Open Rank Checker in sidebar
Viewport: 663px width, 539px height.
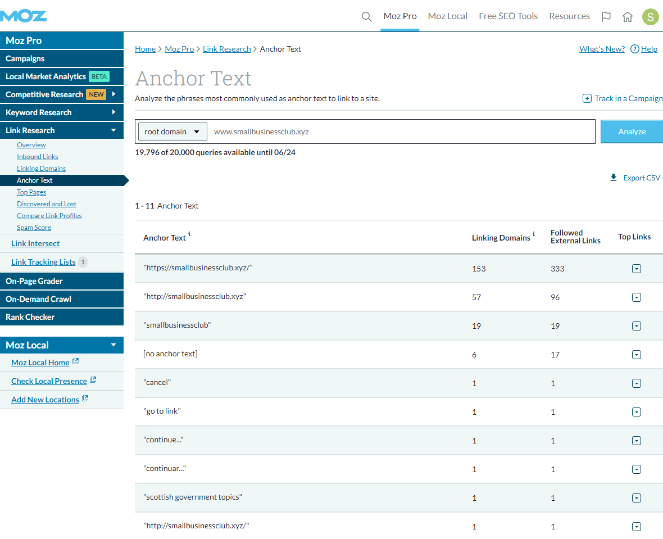pos(62,317)
